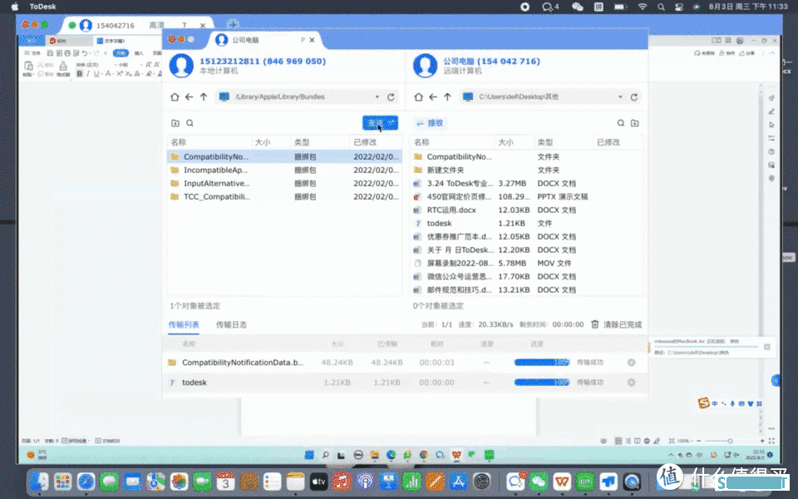Click the 接收 receive button

(430, 123)
